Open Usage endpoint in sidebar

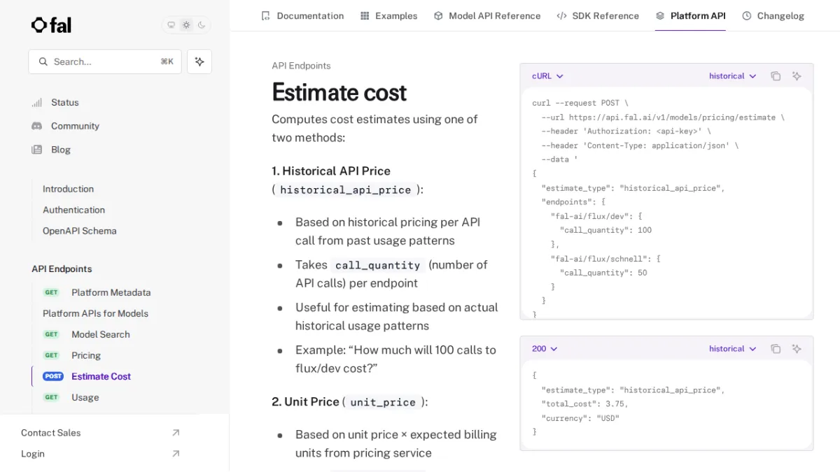coord(85,397)
